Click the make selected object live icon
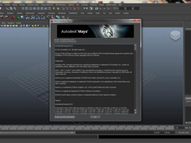The image size is (191, 143). tap(78, 8)
